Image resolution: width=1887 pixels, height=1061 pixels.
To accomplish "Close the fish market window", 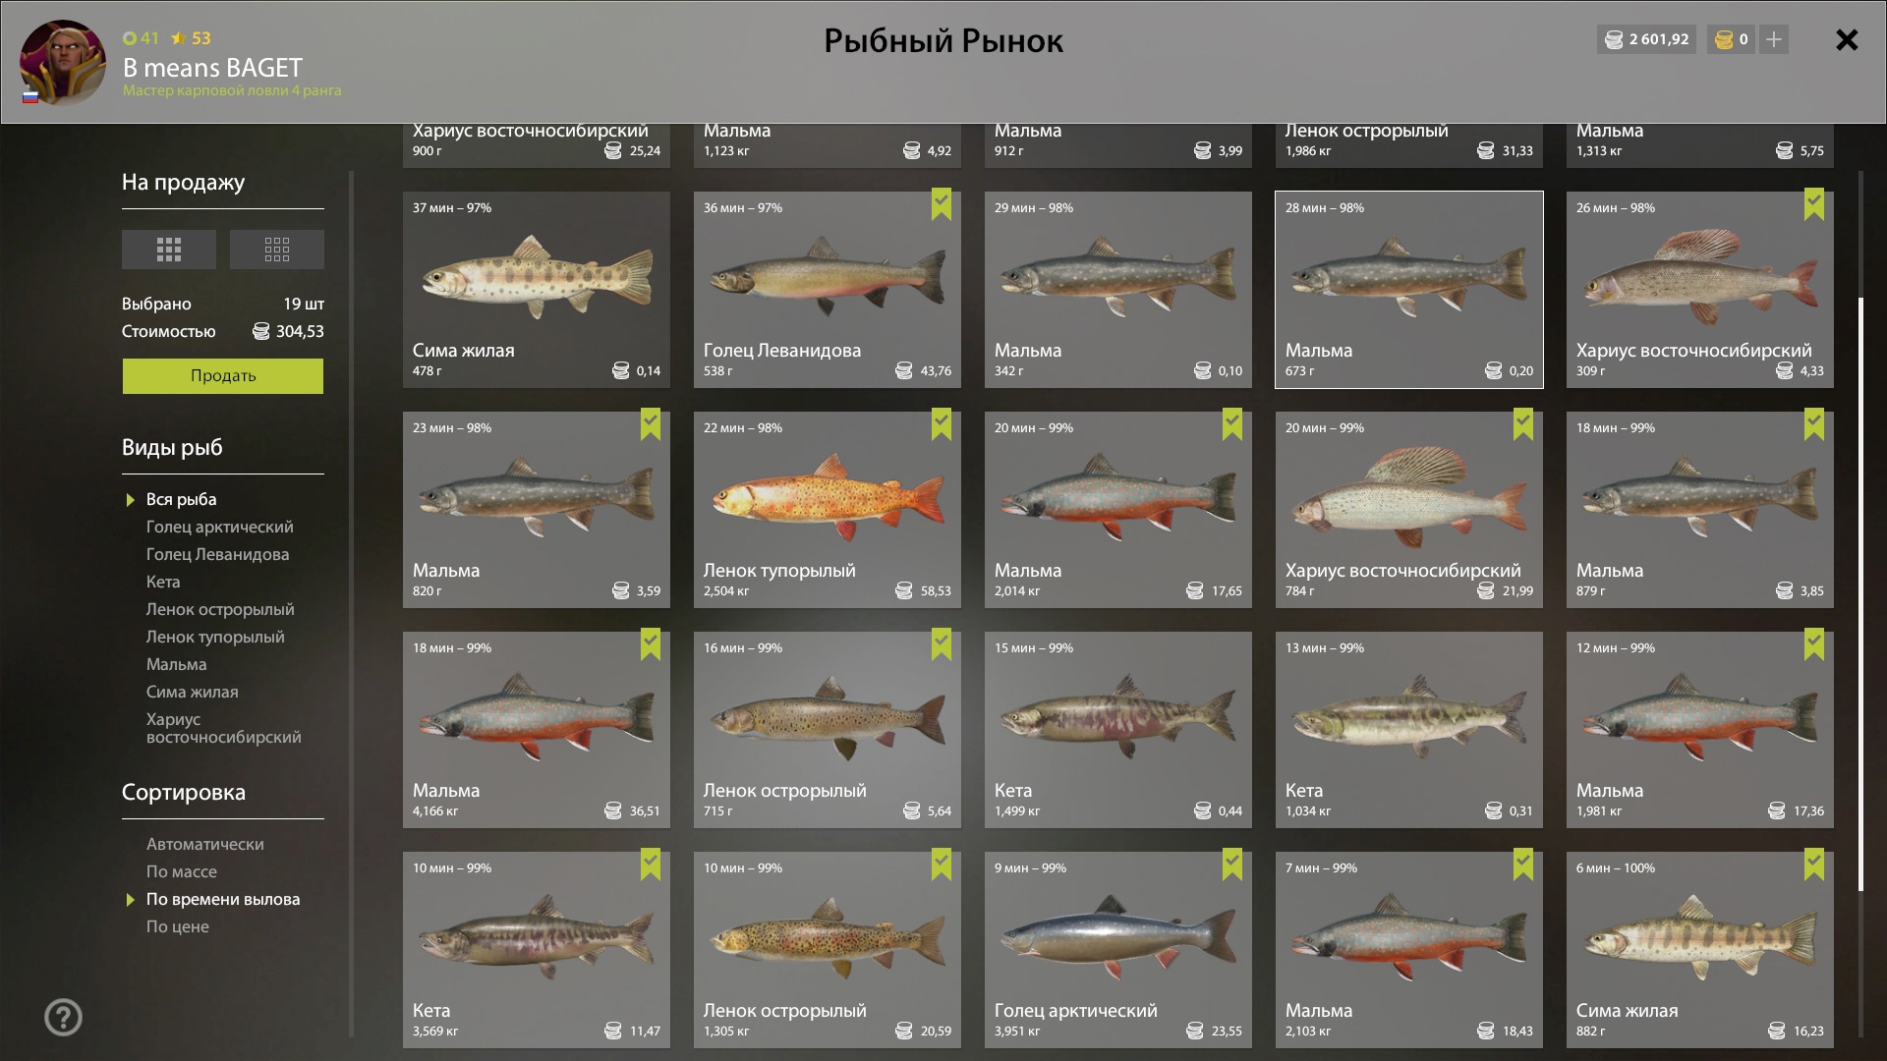I will tap(1847, 39).
